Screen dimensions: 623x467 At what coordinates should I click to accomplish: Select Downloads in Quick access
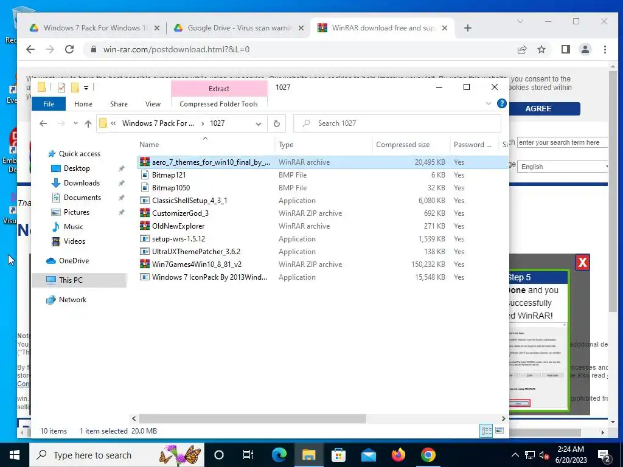point(82,183)
